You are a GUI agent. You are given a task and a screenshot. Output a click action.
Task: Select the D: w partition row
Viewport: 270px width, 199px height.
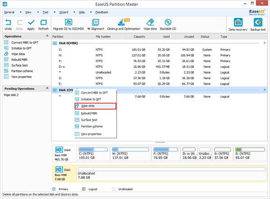pos(159,67)
